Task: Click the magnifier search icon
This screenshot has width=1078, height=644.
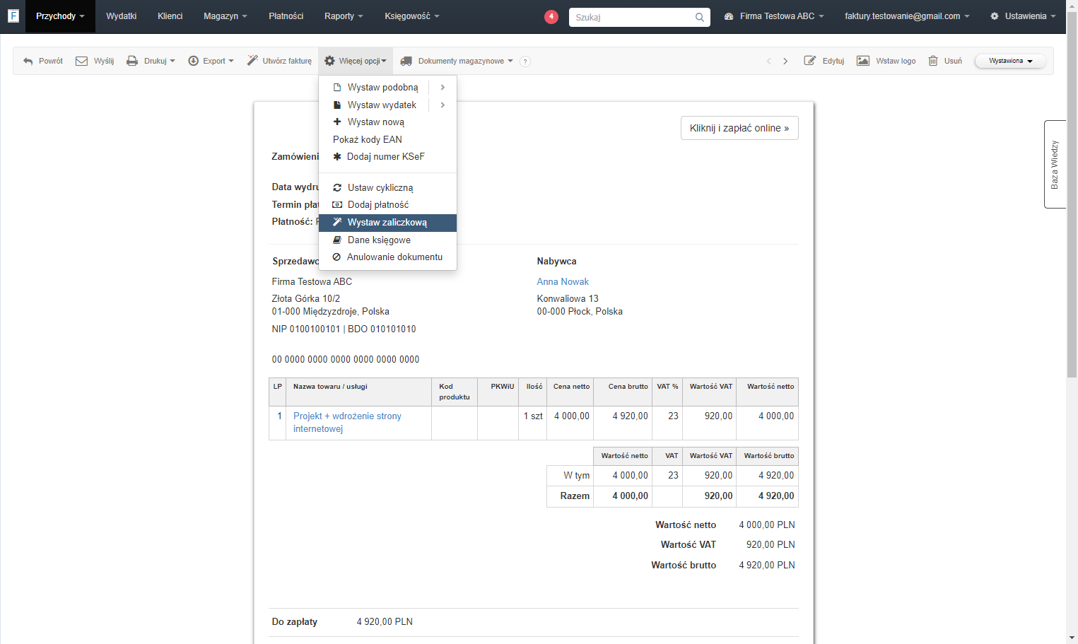Action: pos(699,17)
